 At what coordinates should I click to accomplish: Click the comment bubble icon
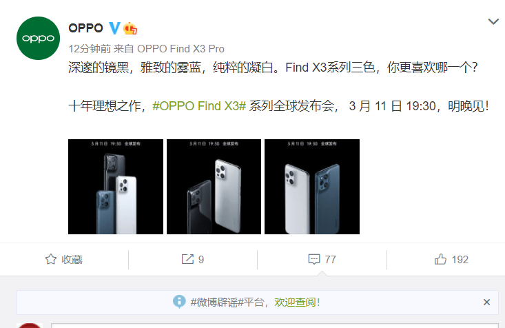(x=314, y=259)
